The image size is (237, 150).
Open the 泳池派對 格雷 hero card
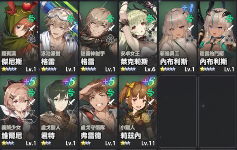pyautogui.click(x=59, y=37)
